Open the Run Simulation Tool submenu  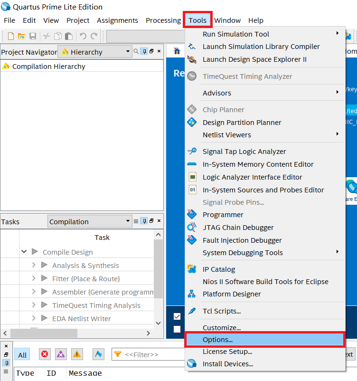[x=265, y=34]
